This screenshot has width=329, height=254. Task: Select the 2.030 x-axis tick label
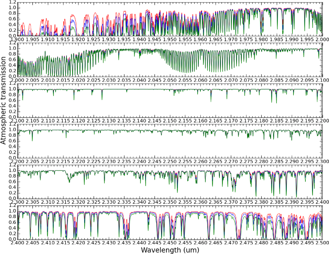[x=109, y=80]
